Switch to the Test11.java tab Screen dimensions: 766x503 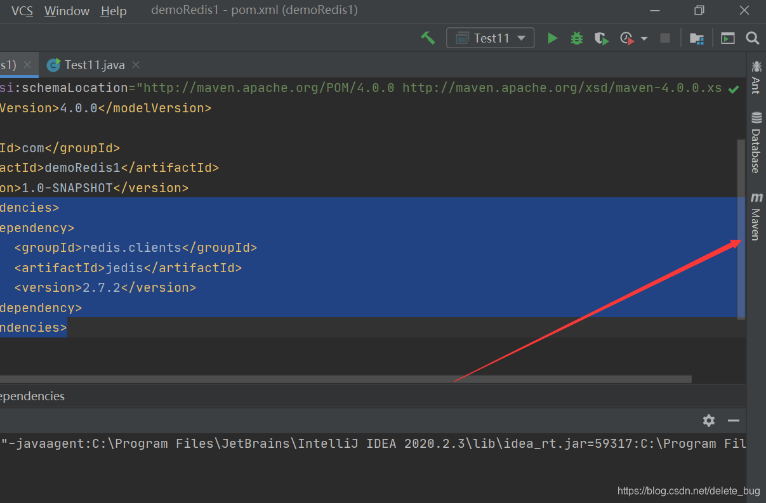[x=95, y=65]
